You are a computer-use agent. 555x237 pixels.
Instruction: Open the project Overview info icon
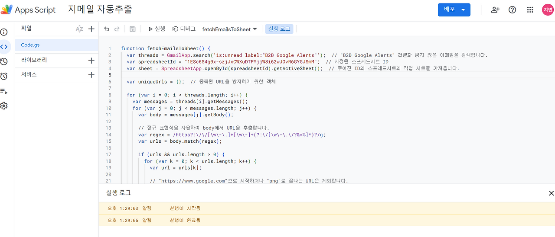4,32
